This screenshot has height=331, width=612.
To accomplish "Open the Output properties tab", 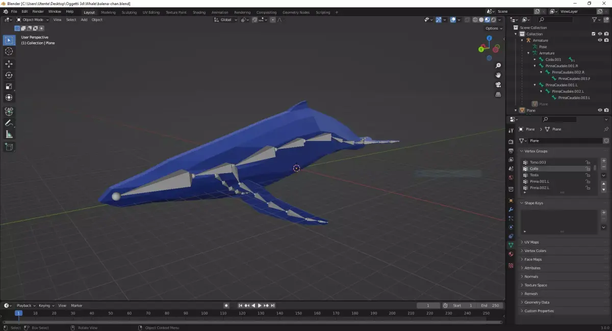I will pyautogui.click(x=511, y=151).
